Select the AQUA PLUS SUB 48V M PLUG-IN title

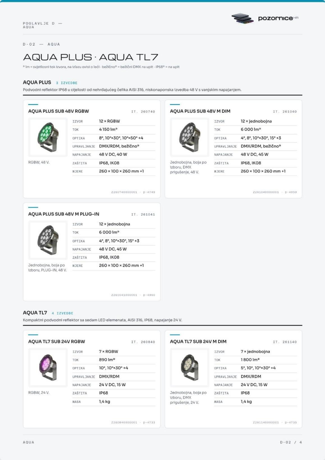[x=64, y=214]
